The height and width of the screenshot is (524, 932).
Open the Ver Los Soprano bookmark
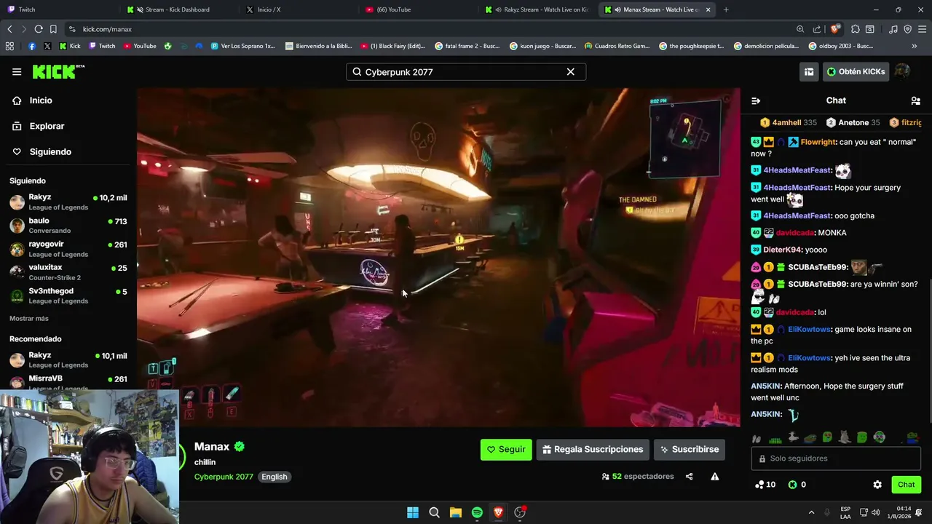point(243,46)
